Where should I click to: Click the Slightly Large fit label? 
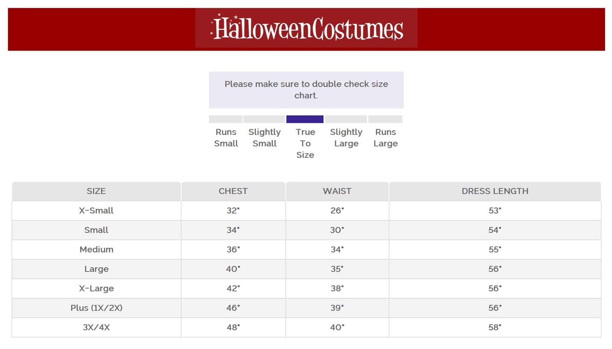tap(346, 138)
